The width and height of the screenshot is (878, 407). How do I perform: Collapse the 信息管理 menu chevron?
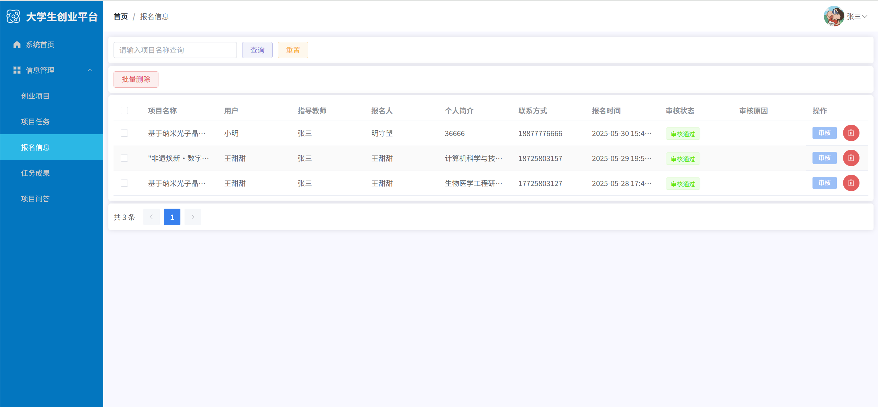point(90,70)
